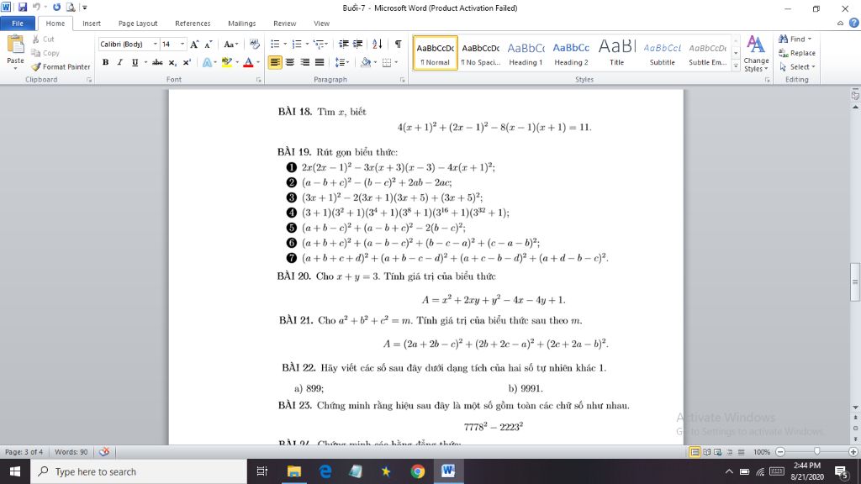Expand the Styles gallery More arrow
This screenshot has height=484, width=861.
click(x=736, y=66)
